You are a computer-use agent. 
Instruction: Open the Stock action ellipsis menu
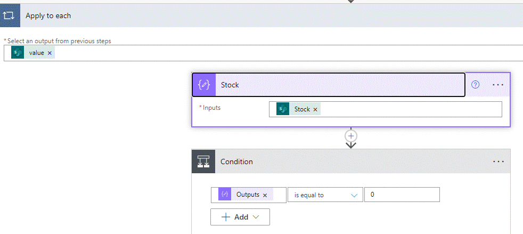[x=498, y=85]
